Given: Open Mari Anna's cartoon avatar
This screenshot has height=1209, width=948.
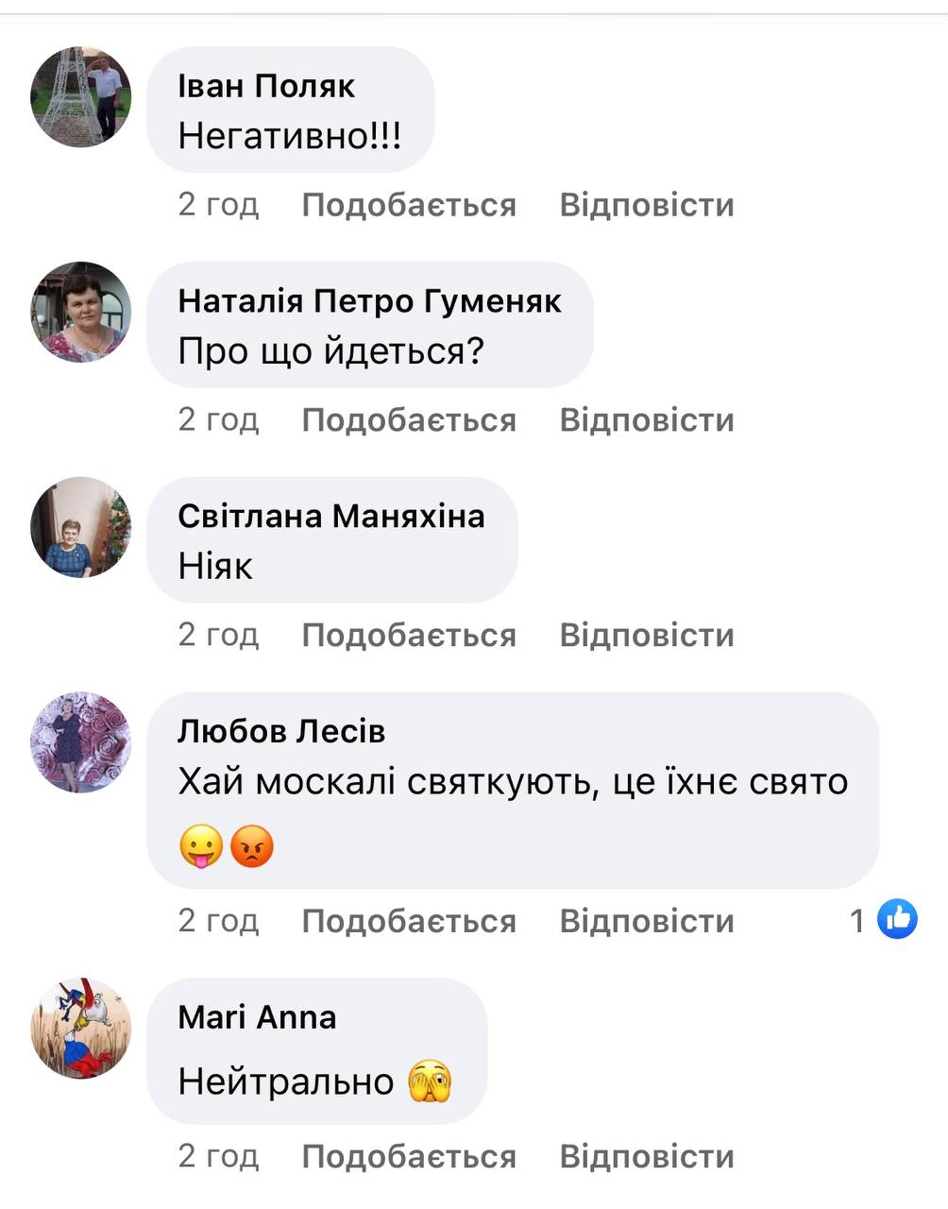Looking at the screenshot, I should pyautogui.click(x=81, y=1028).
